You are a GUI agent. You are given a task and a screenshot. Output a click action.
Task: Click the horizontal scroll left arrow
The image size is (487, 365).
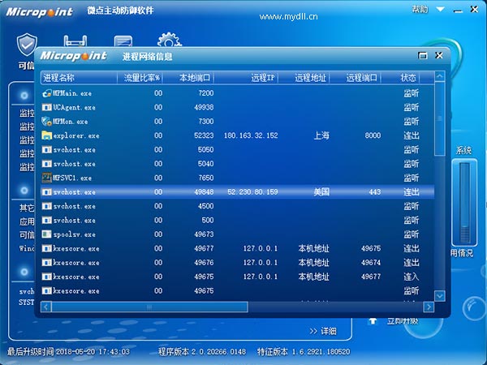click(46, 307)
